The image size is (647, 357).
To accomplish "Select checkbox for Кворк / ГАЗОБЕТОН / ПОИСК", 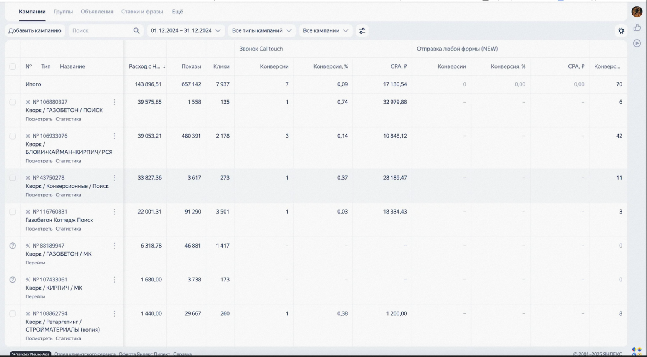I will [x=13, y=102].
